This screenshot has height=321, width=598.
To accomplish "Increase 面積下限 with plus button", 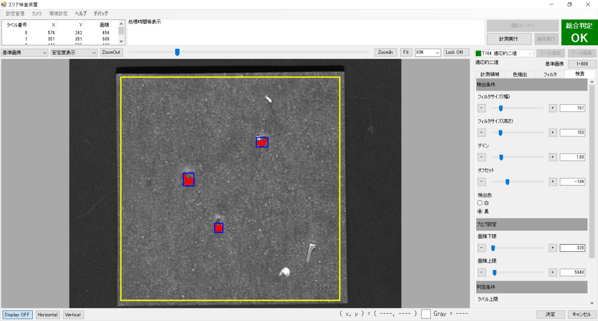I will 553,248.
